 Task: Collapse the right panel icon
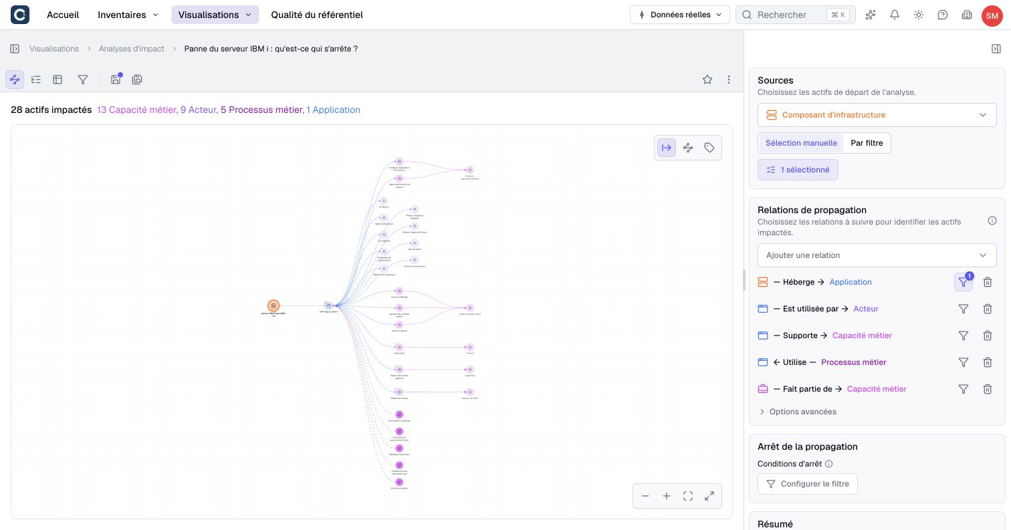996,49
